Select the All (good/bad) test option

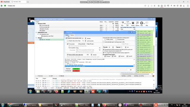point(82,44)
